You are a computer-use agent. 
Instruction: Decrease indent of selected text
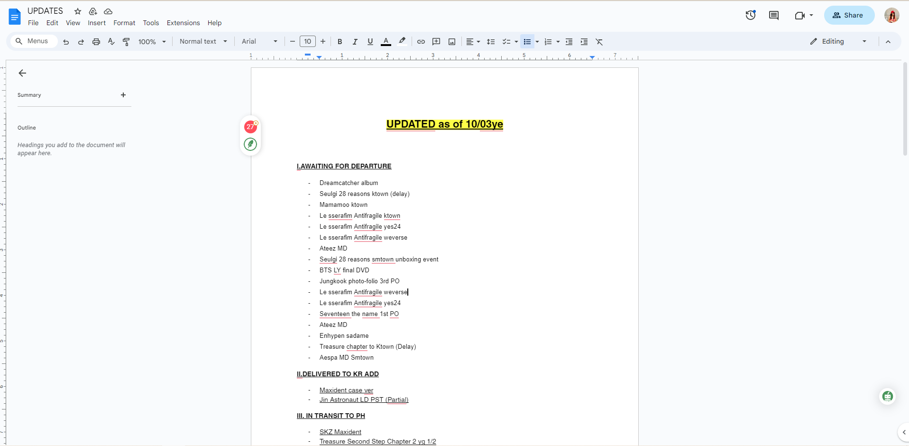(x=569, y=42)
